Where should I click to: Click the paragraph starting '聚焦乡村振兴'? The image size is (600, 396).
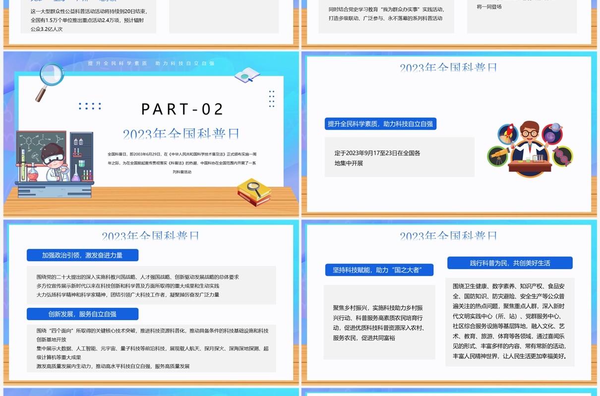pos(379,323)
